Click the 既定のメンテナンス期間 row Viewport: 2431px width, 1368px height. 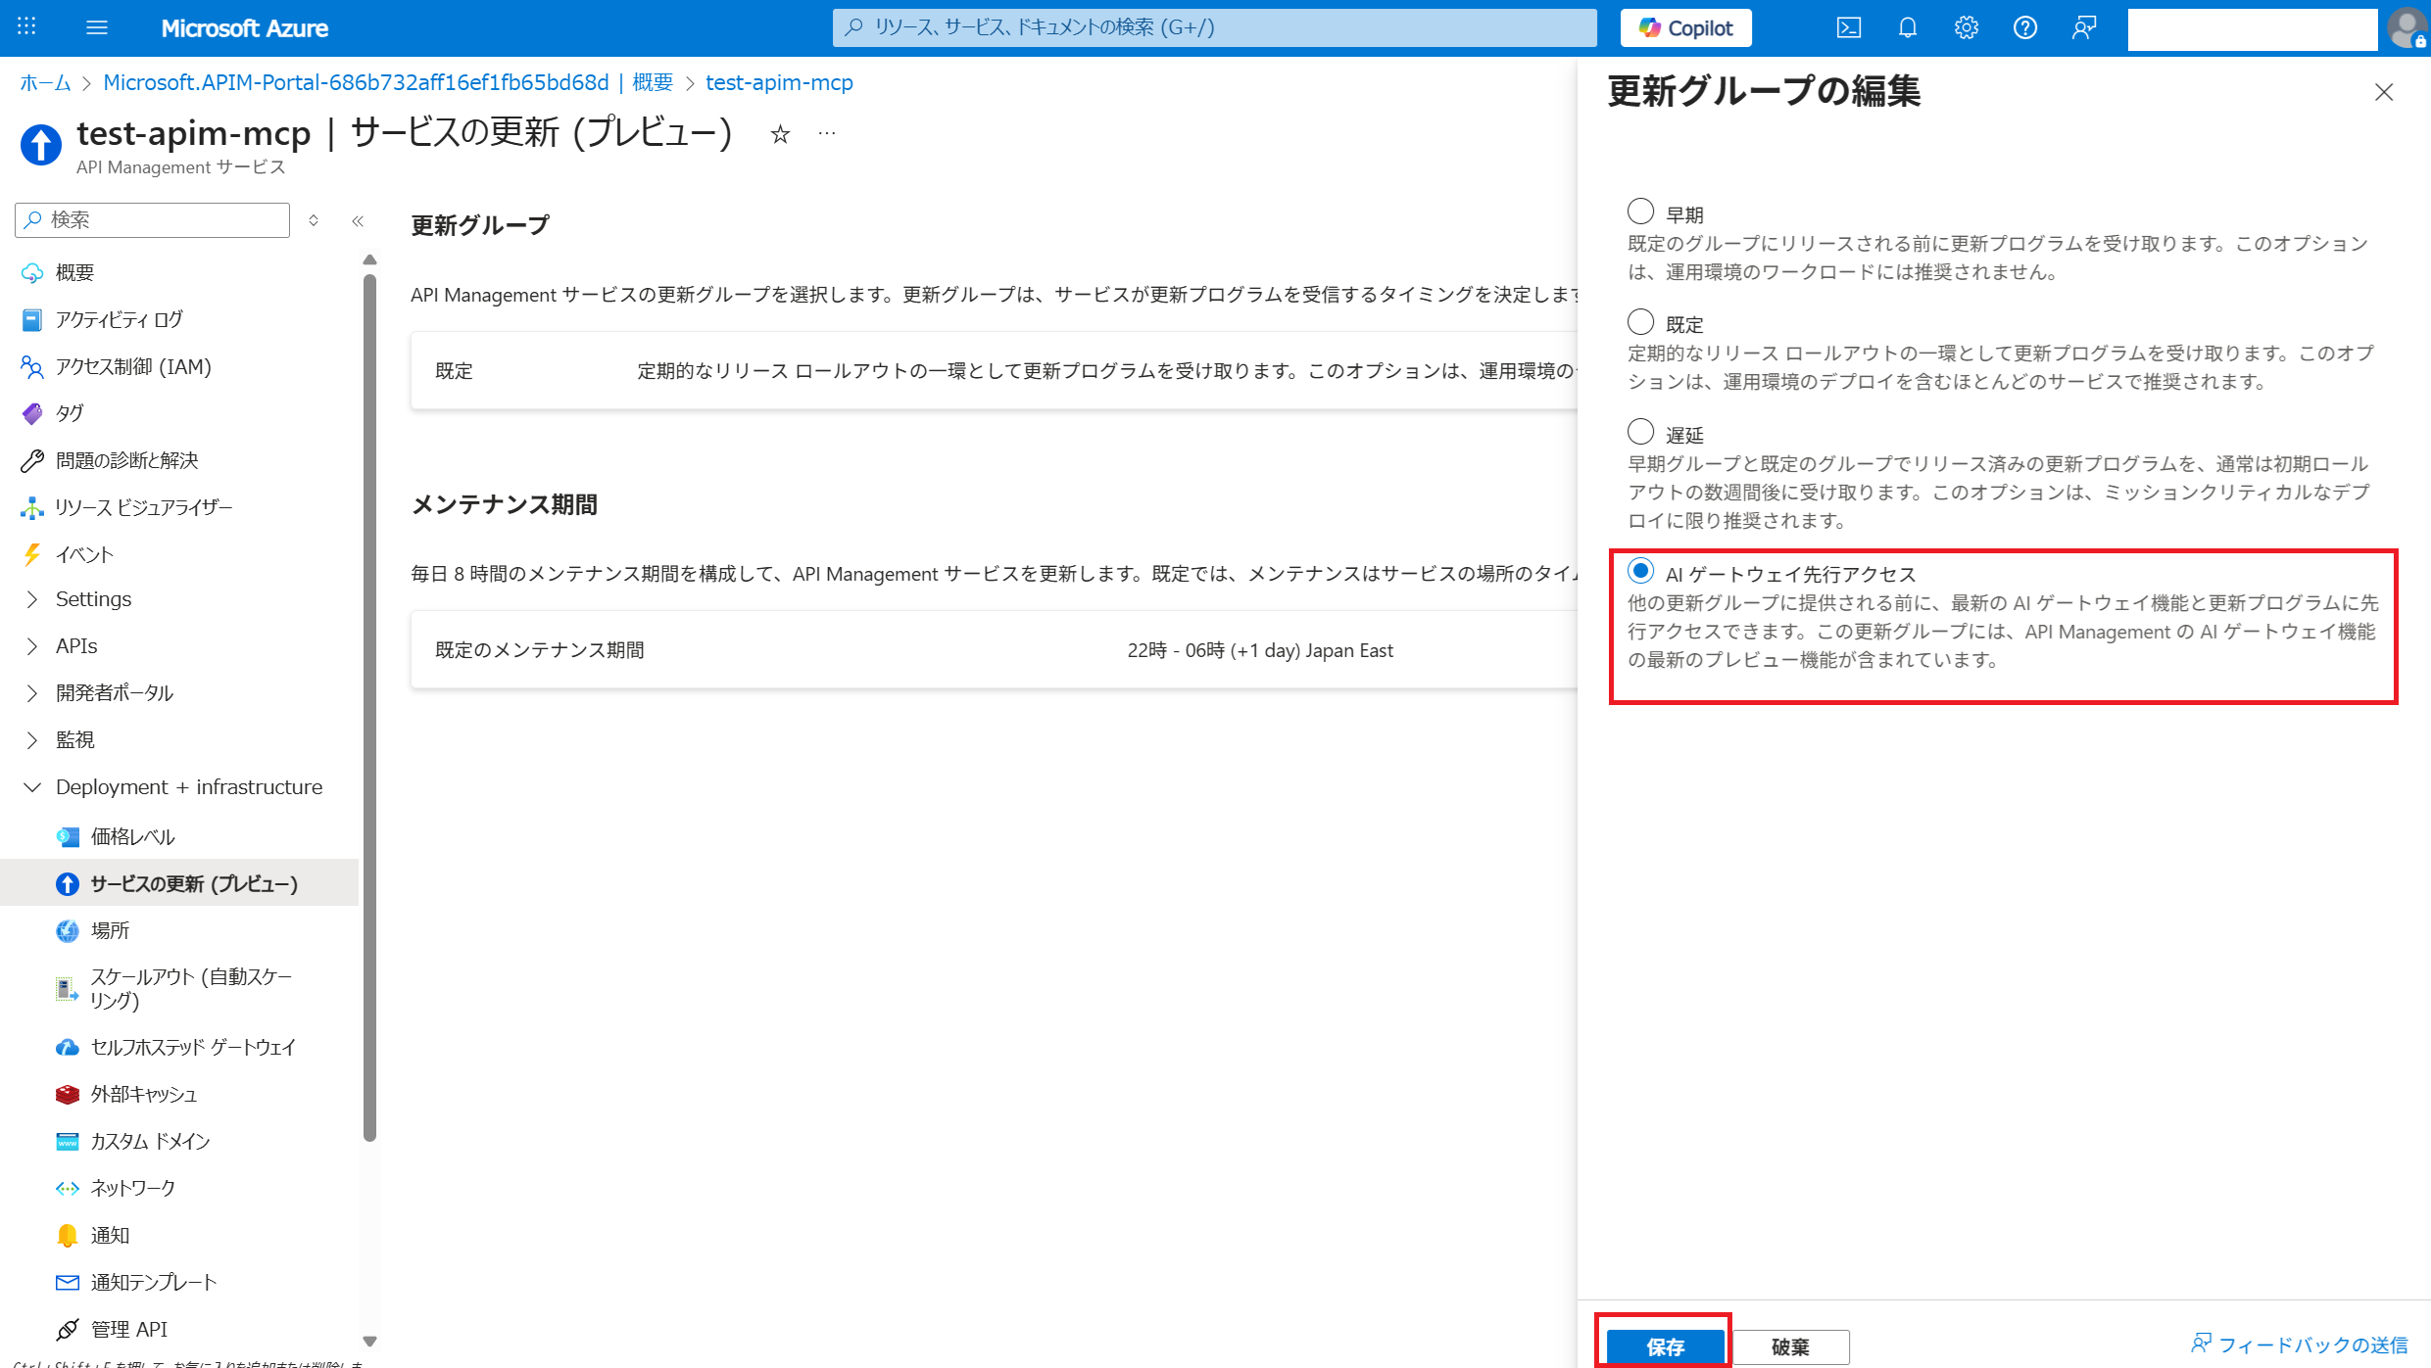994,650
